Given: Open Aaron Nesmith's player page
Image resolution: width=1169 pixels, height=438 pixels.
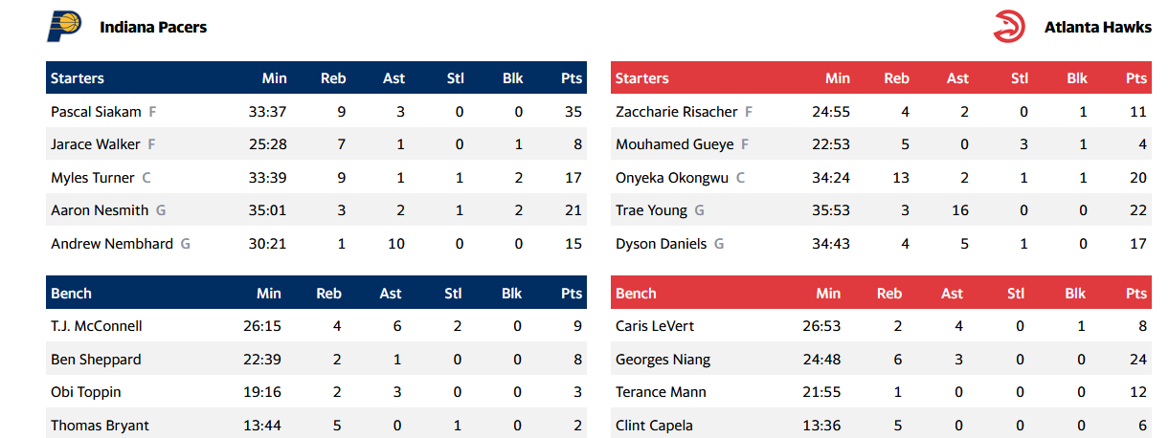Looking at the screenshot, I should pos(98,210).
